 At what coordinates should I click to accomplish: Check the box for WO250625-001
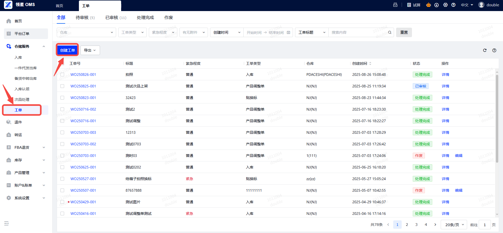pos(62,167)
